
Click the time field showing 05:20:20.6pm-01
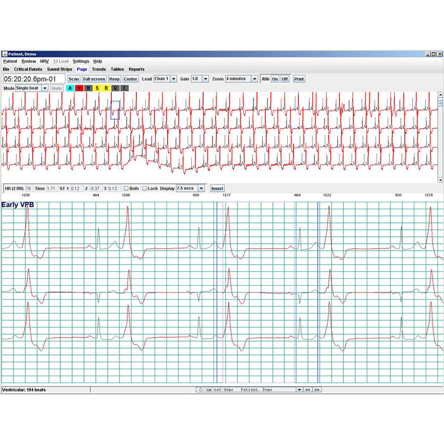[x=34, y=79]
